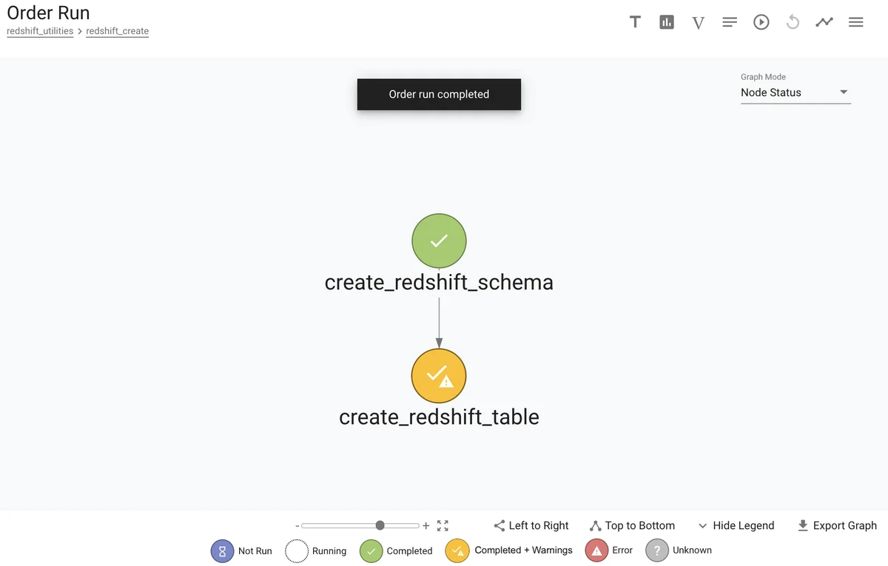Switch graph layout to Left to Right

[531, 525]
